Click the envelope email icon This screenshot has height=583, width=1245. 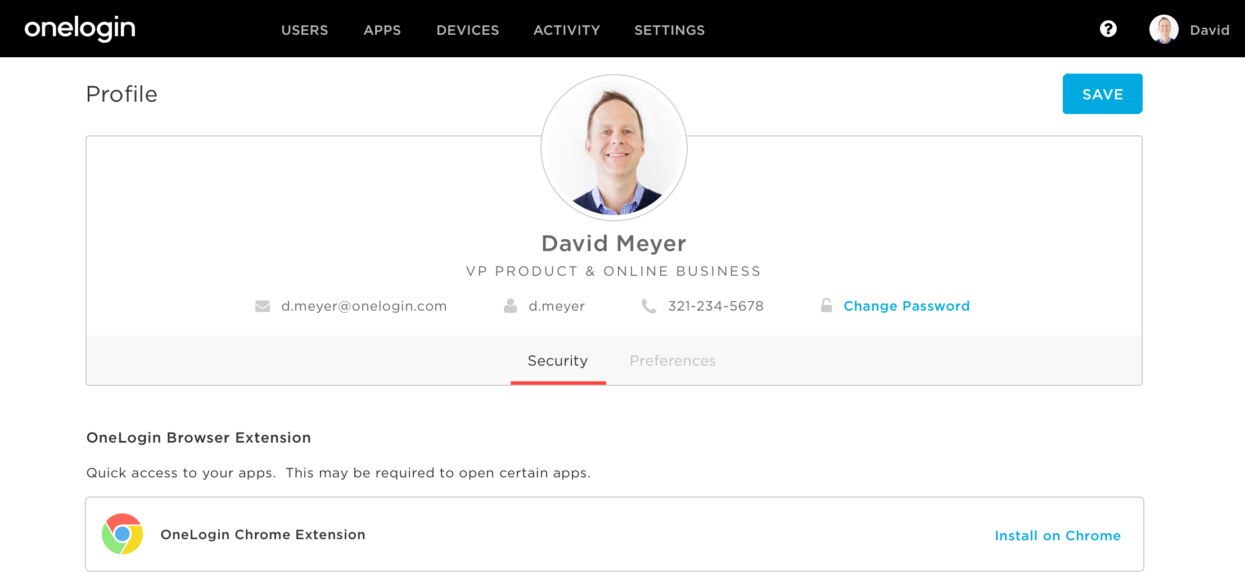coord(263,306)
